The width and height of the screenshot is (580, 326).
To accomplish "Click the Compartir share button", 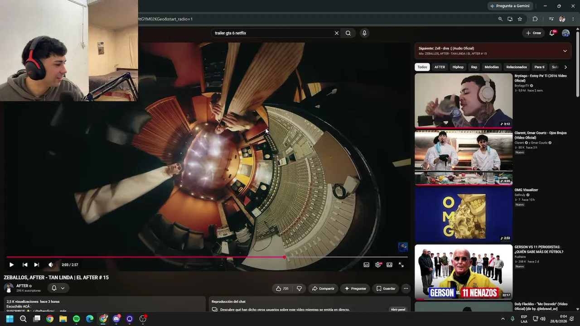I will (x=323, y=288).
